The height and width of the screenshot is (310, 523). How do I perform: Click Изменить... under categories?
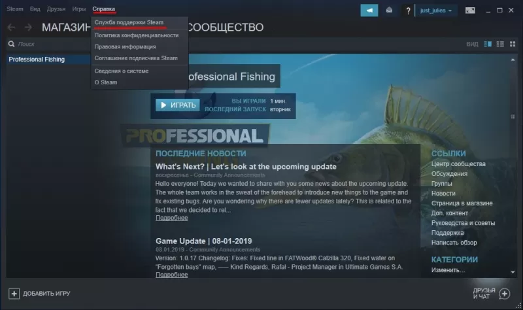448,270
